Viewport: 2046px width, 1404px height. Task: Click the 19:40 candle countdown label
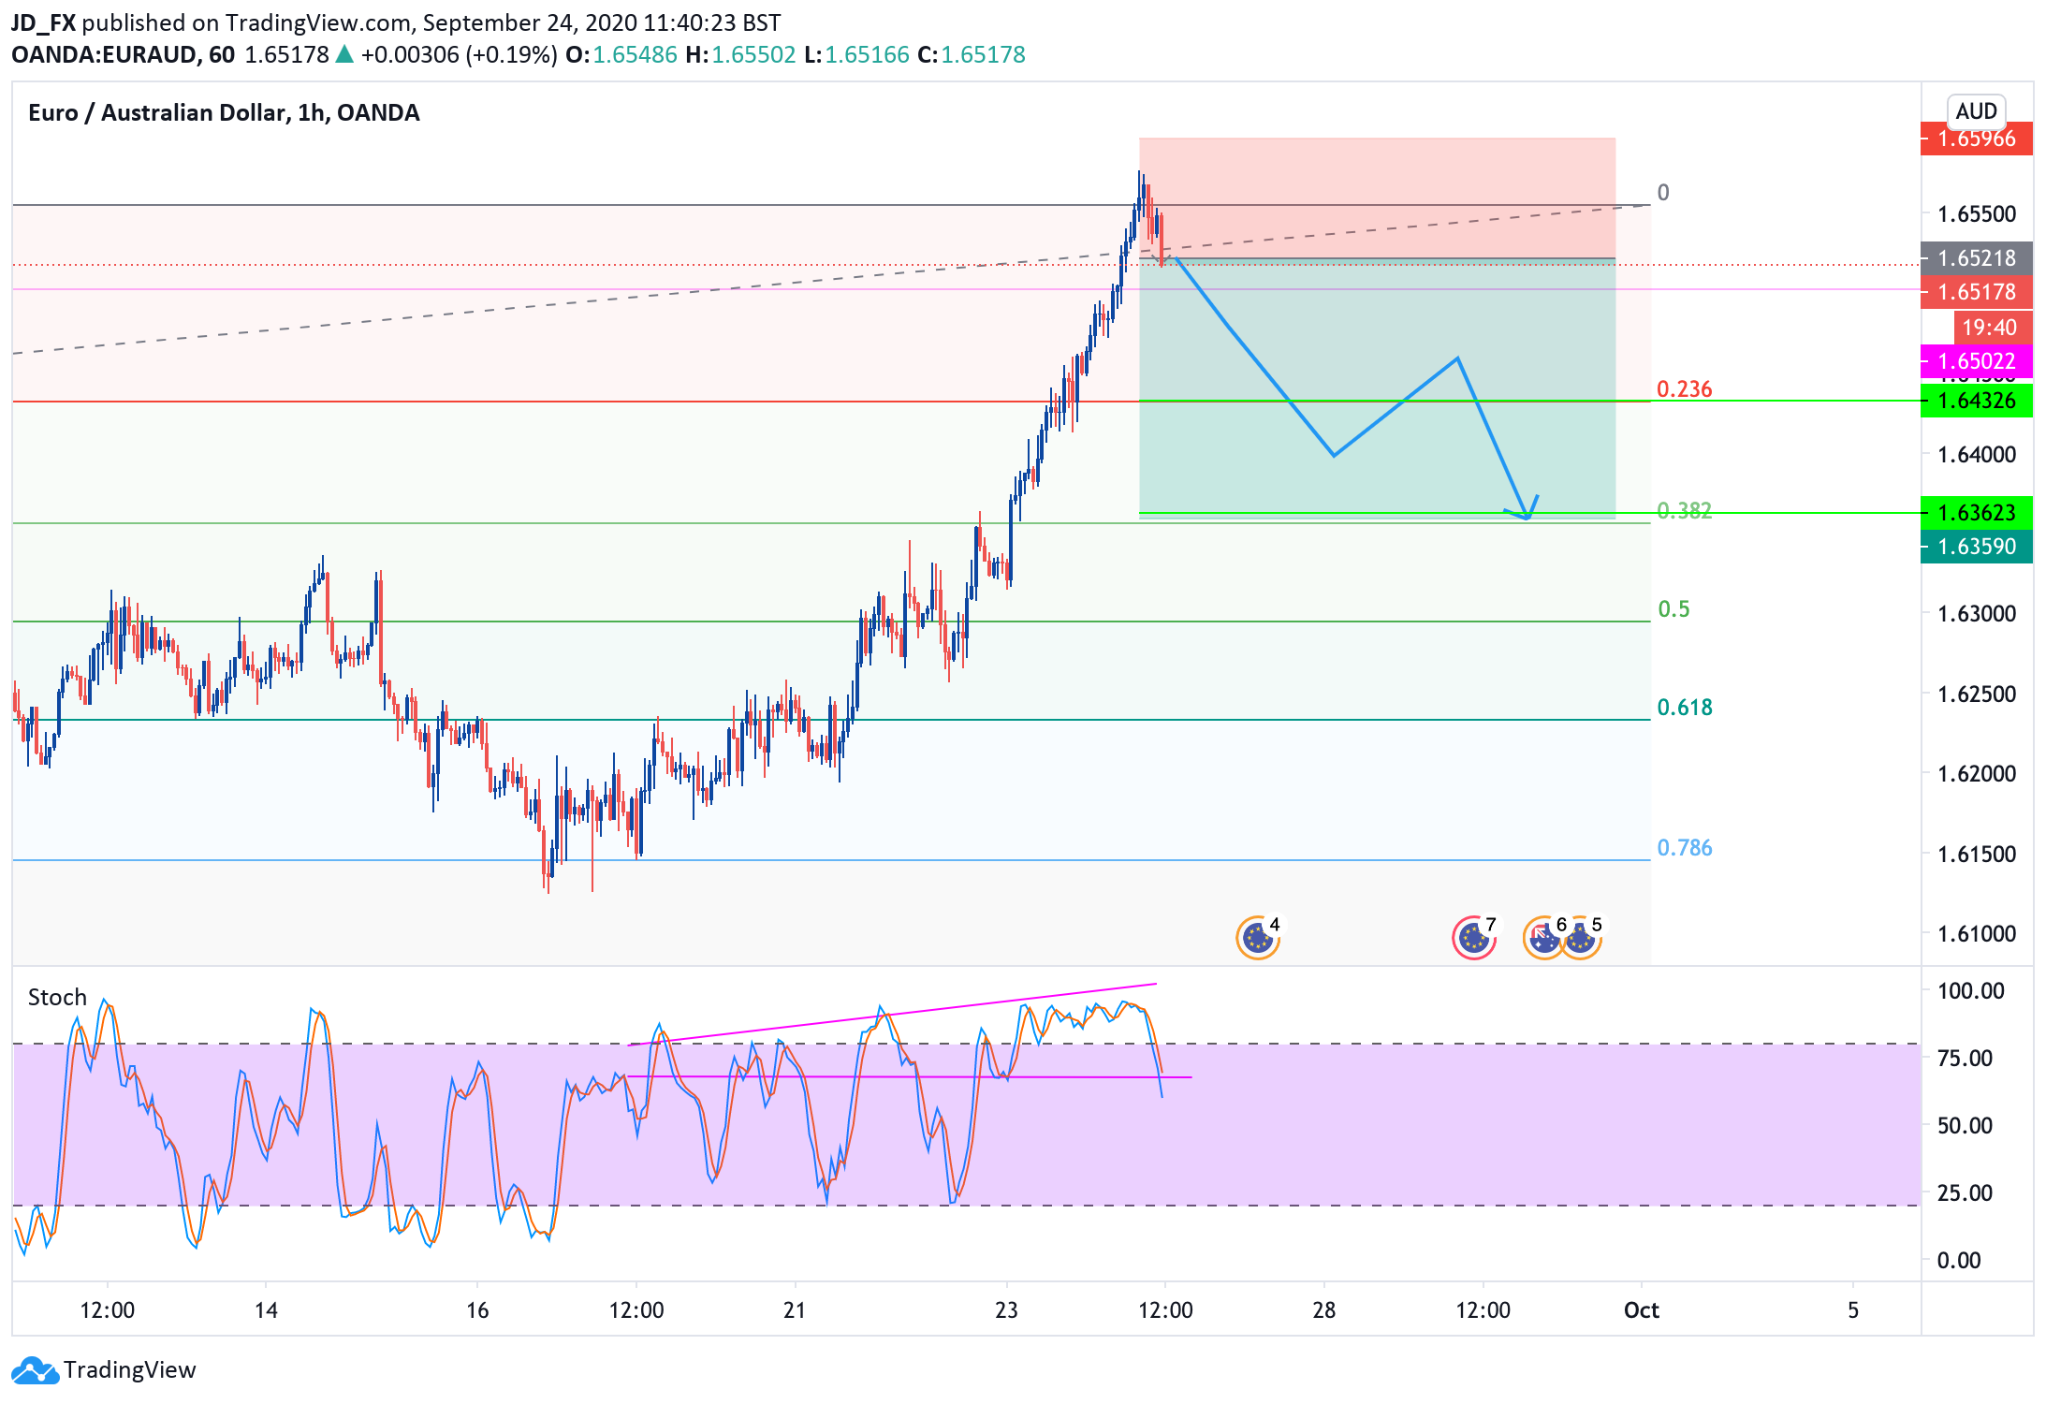pyautogui.click(x=1993, y=328)
